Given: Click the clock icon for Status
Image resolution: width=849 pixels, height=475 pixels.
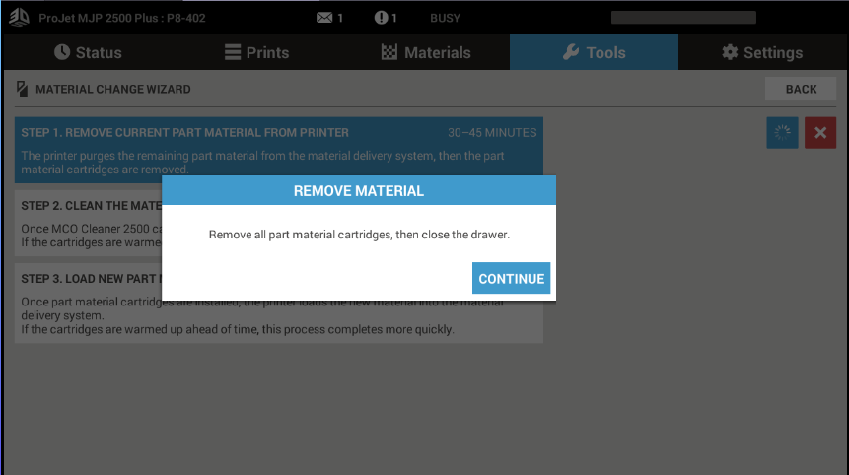Looking at the screenshot, I should click(x=62, y=52).
